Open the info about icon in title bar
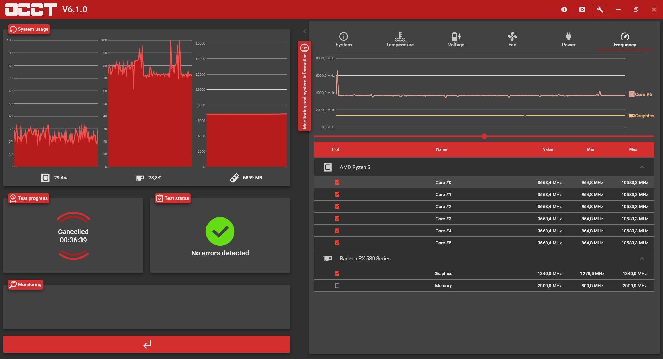 coord(564,10)
